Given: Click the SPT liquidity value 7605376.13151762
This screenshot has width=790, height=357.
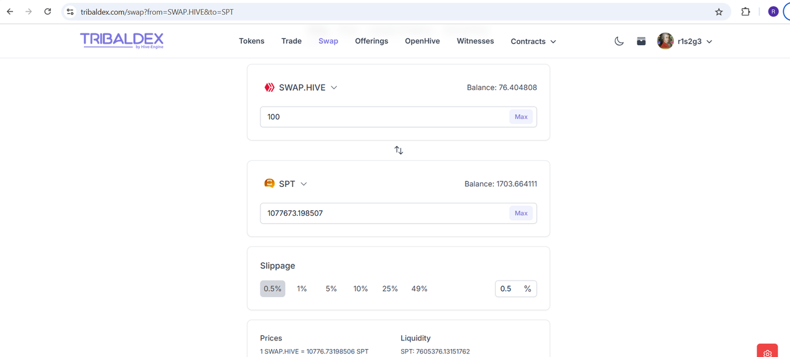Looking at the screenshot, I should [x=435, y=351].
